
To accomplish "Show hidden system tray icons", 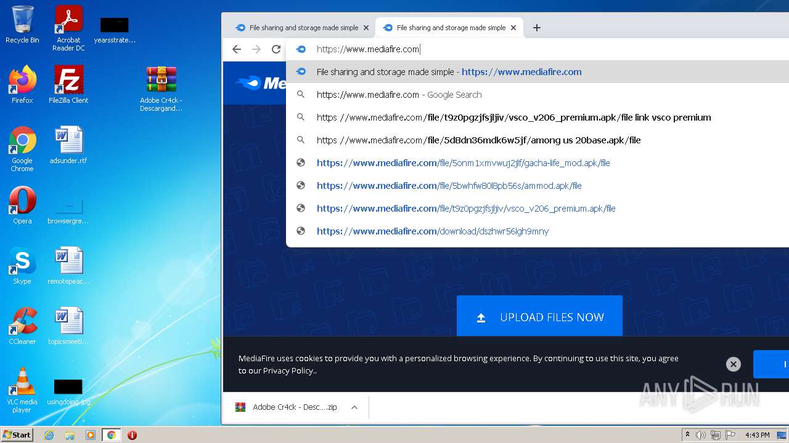I will pyautogui.click(x=687, y=435).
